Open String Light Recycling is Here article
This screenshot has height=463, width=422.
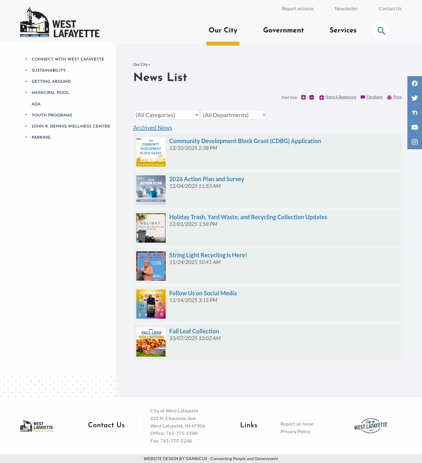click(x=208, y=255)
